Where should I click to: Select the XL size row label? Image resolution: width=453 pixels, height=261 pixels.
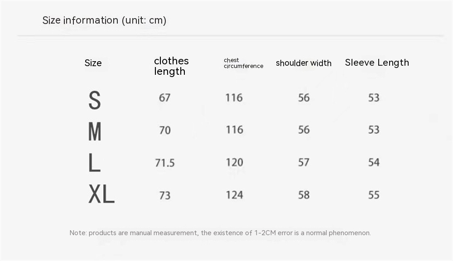(101, 195)
